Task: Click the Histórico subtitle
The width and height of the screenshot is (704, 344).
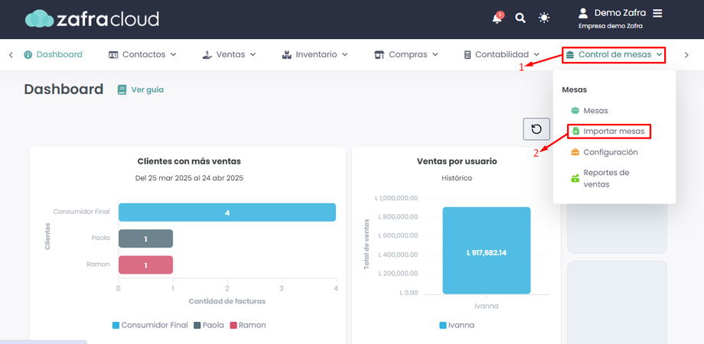Action: point(457,178)
